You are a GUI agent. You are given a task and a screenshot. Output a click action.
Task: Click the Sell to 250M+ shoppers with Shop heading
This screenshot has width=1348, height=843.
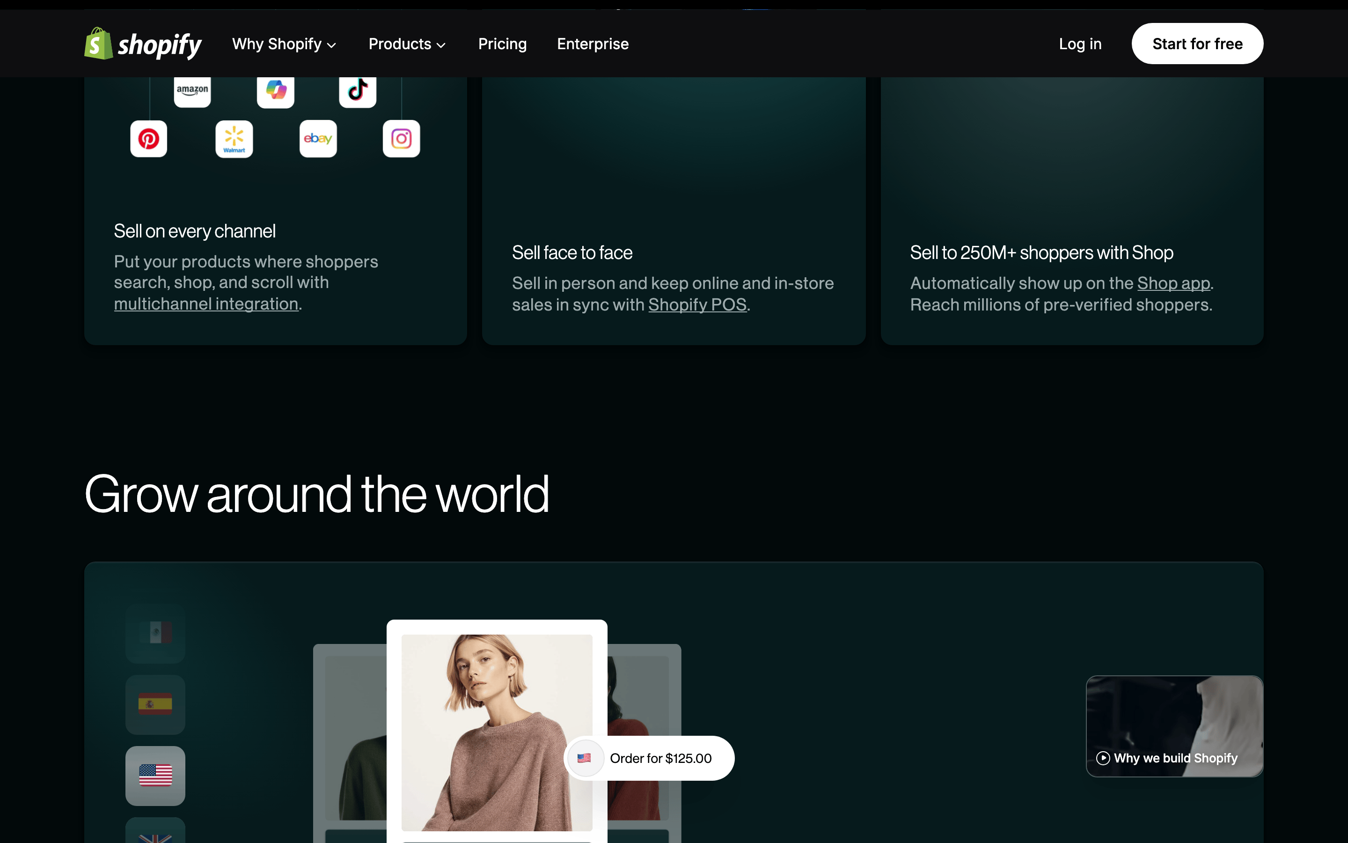pos(1041,252)
